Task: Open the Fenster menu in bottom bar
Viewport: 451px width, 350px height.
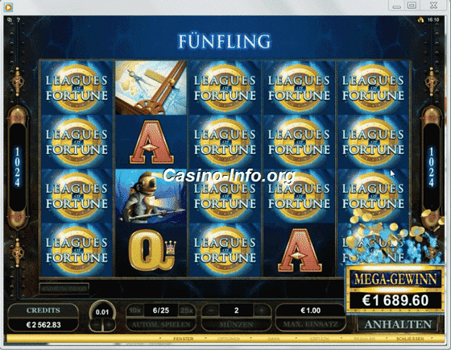Action: [x=183, y=339]
